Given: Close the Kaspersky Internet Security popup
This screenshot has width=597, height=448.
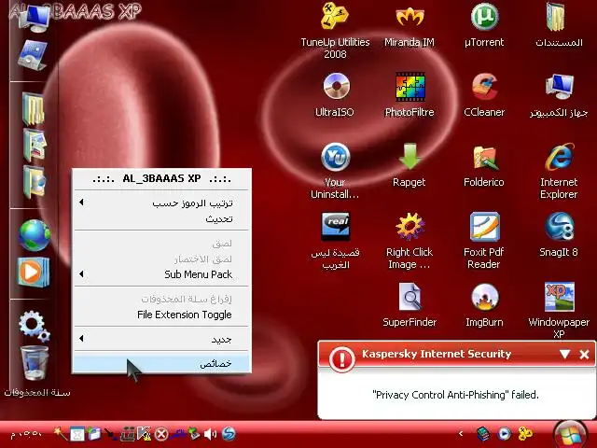Looking at the screenshot, I should (x=584, y=355).
